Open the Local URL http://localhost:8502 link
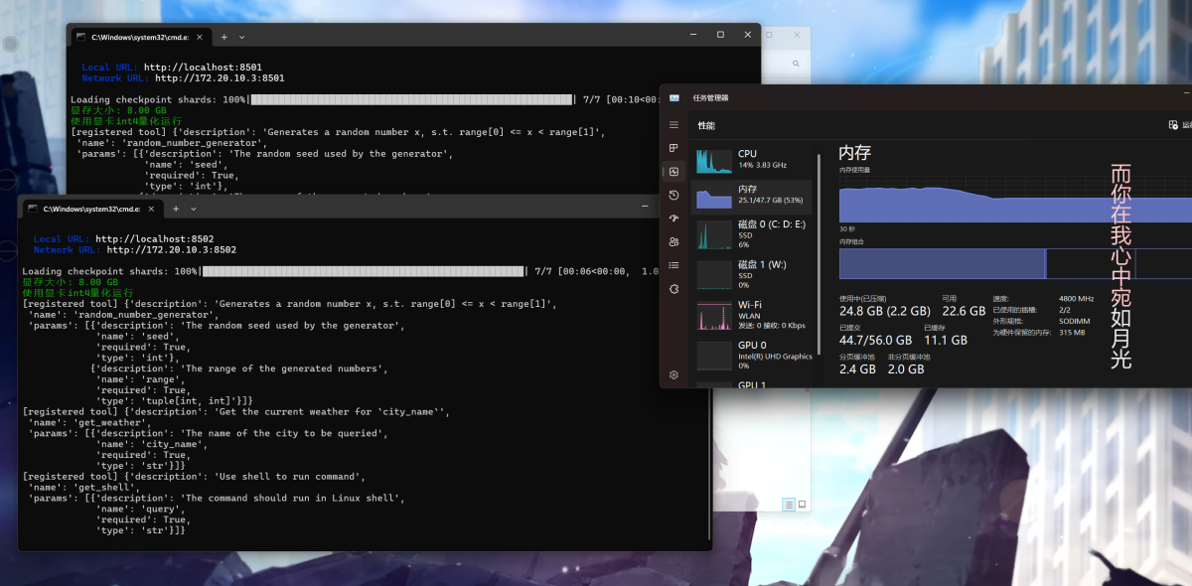This screenshot has width=1192, height=586. [x=154, y=239]
